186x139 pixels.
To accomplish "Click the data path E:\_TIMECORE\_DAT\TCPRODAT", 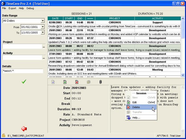I will coord(26,136).
